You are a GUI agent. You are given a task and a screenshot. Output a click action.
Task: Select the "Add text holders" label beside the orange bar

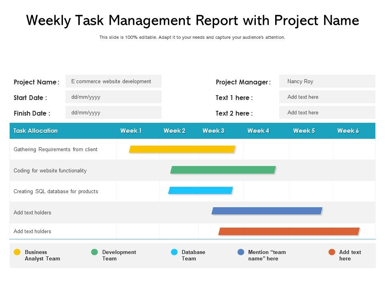pos(32,232)
